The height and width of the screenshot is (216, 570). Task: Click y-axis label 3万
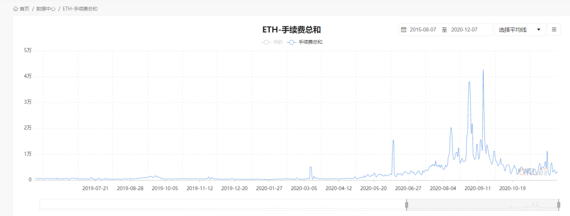point(28,102)
